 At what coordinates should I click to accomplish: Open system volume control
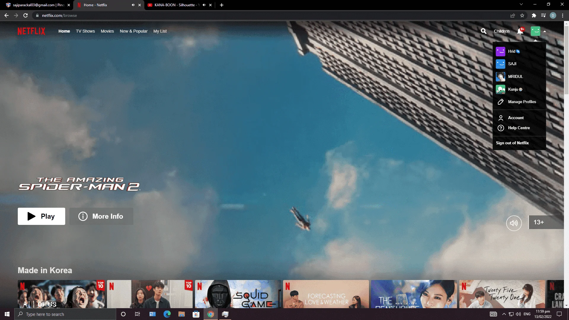[x=518, y=314]
